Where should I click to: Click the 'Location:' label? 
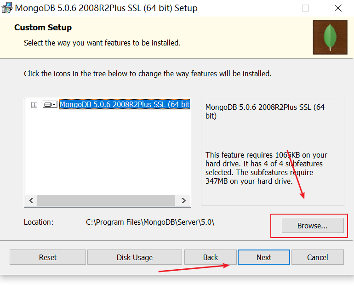click(x=39, y=222)
